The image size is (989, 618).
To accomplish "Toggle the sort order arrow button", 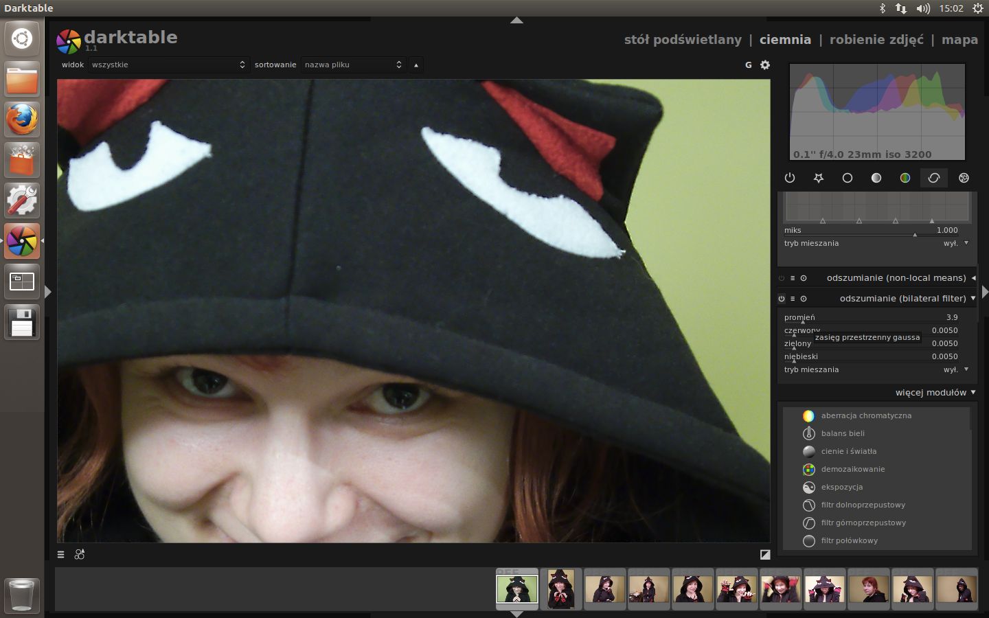I will coord(416,65).
